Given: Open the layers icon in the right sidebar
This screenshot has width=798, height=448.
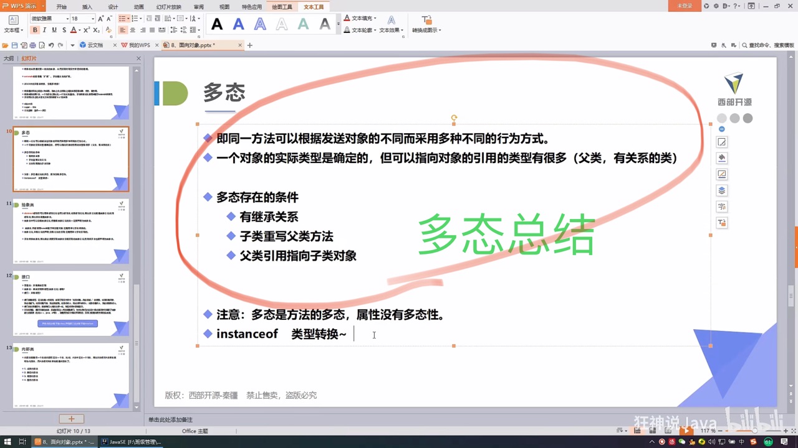Looking at the screenshot, I should pyautogui.click(x=721, y=190).
